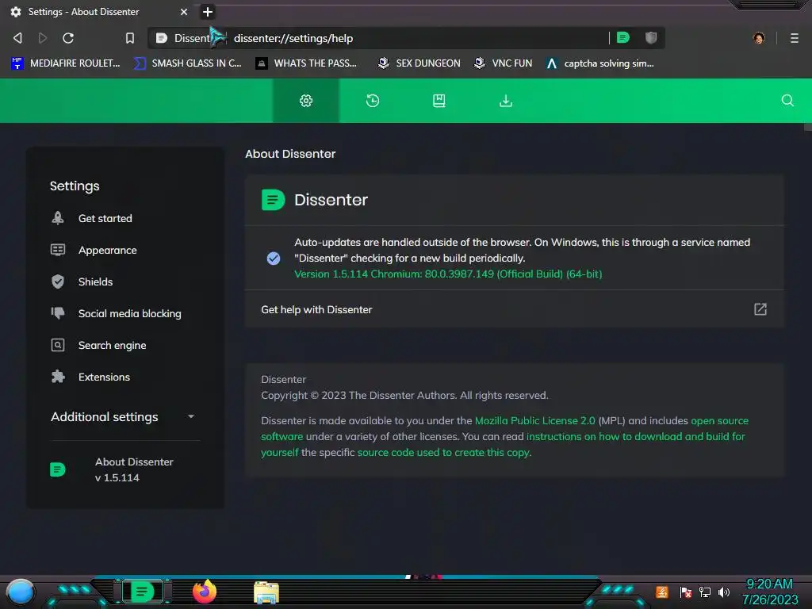This screenshot has width=812, height=609.
Task: Open Bookmarks tab in green bar
Action: (x=439, y=101)
